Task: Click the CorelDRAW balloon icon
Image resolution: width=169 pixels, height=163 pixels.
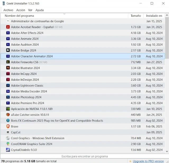Action: click(8, 144)
